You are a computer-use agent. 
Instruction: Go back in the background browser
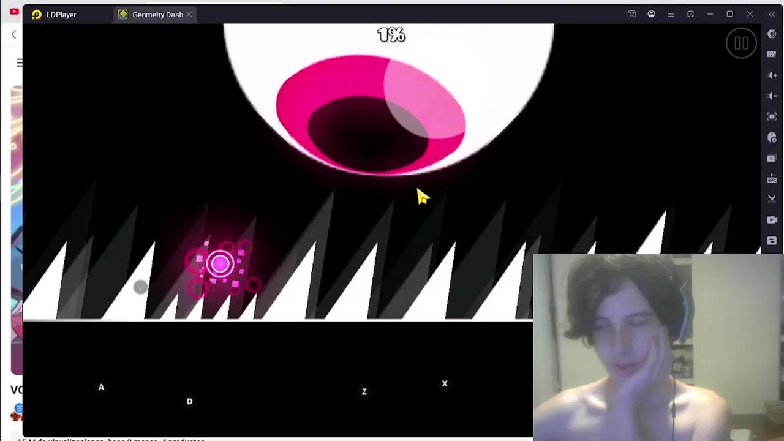tap(14, 35)
